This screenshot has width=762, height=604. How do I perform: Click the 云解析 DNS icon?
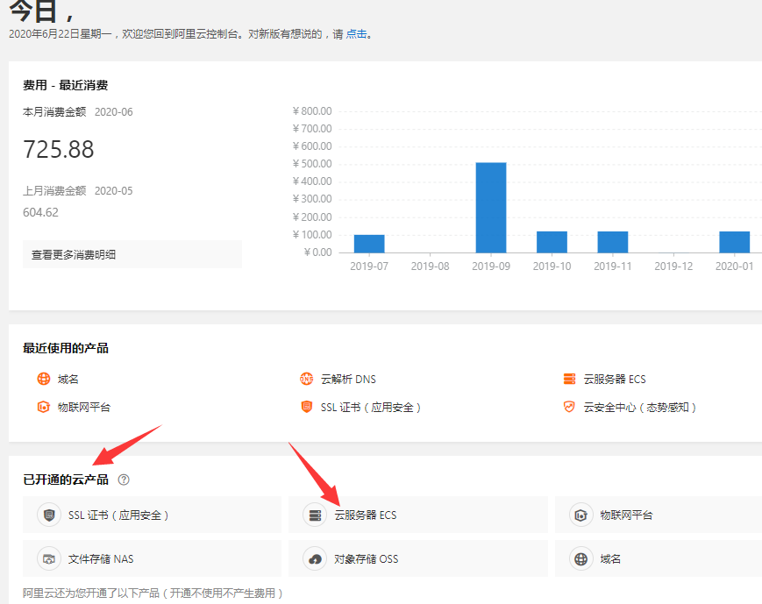(307, 379)
